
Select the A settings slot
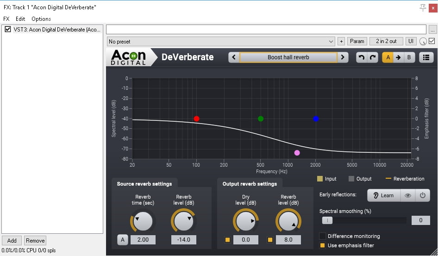point(388,57)
